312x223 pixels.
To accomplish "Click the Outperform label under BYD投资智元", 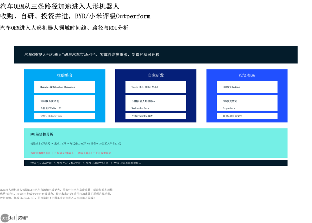I will (229, 108).
